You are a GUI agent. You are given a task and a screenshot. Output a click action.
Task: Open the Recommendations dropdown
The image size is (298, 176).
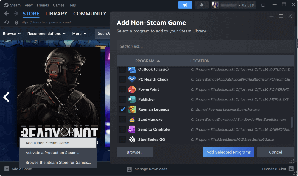coord(46,34)
